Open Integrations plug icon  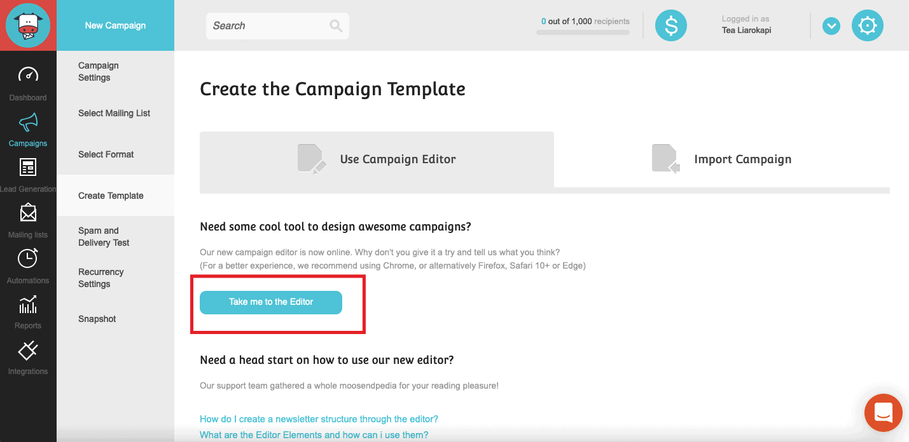click(x=28, y=350)
